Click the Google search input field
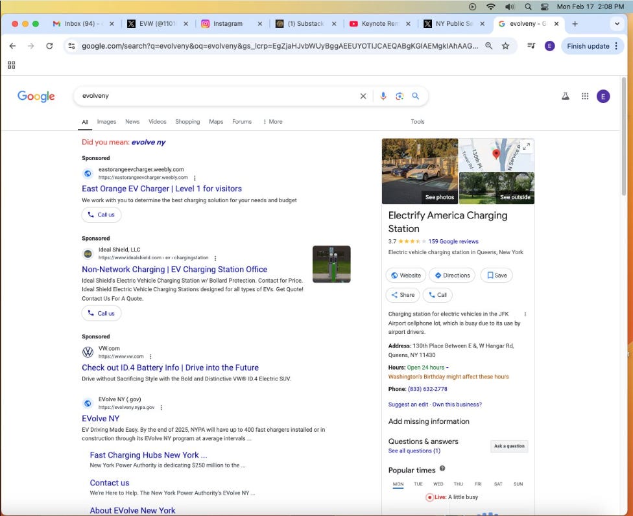633x516 pixels. (x=218, y=96)
